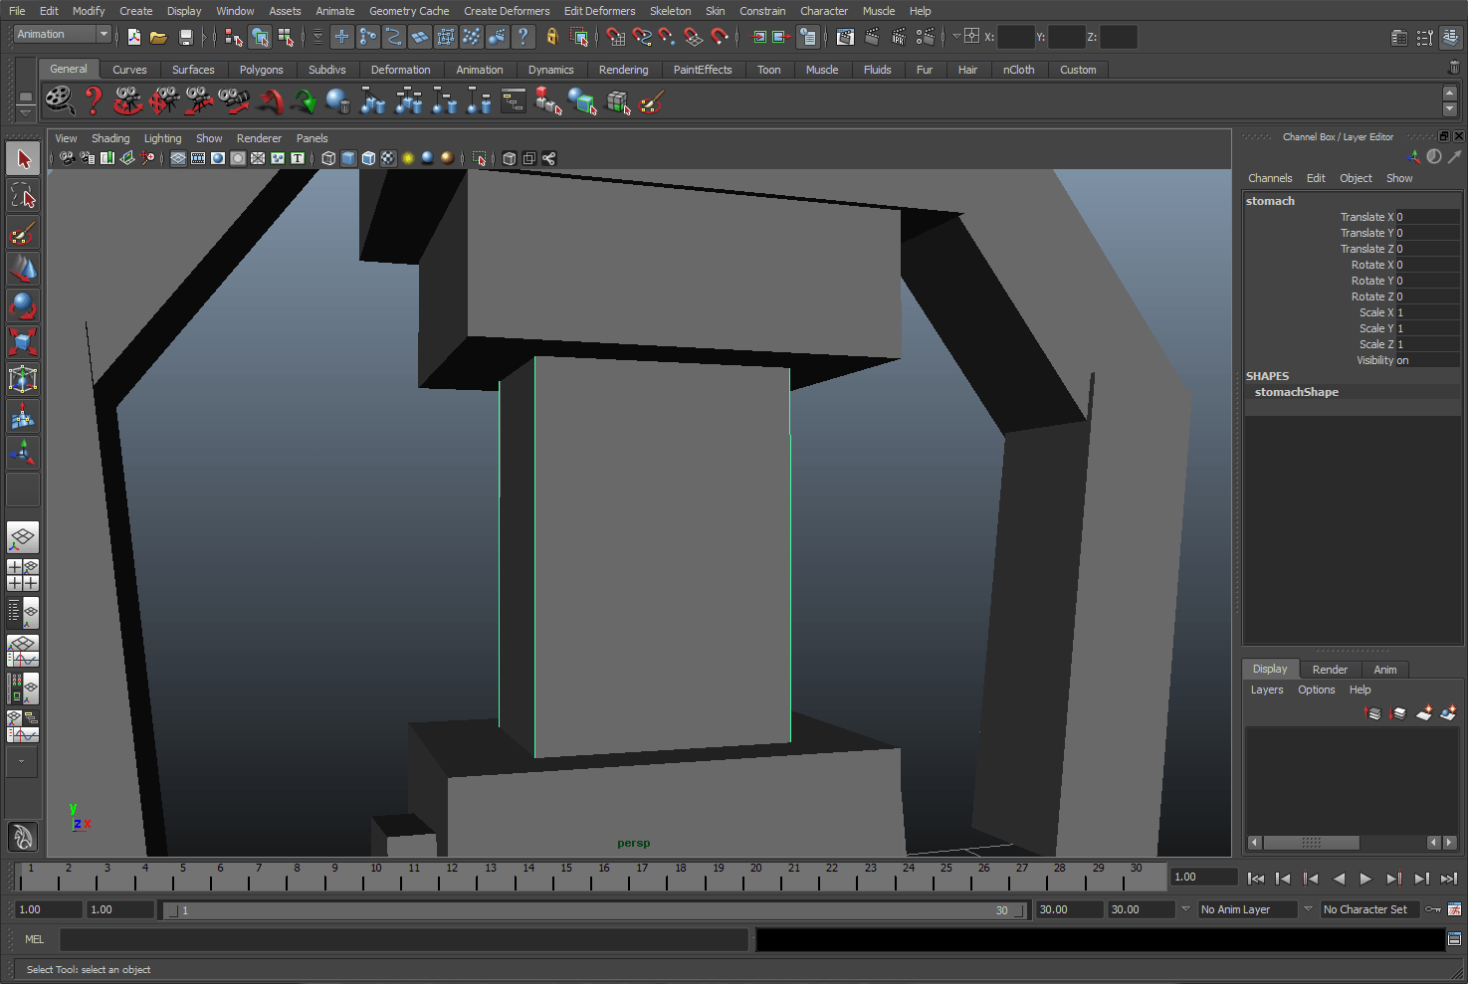This screenshot has height=984, width=1468.
Task: Switch to the Polygons shelf tab
Action: point(262,70)
